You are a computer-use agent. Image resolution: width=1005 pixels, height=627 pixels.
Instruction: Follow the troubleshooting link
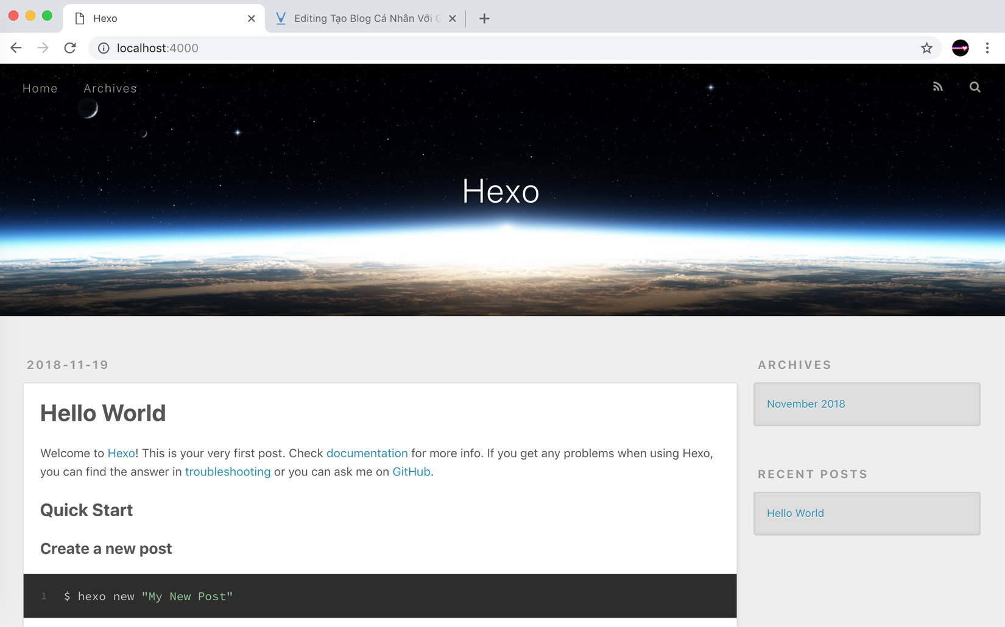[x=228, y=472]
